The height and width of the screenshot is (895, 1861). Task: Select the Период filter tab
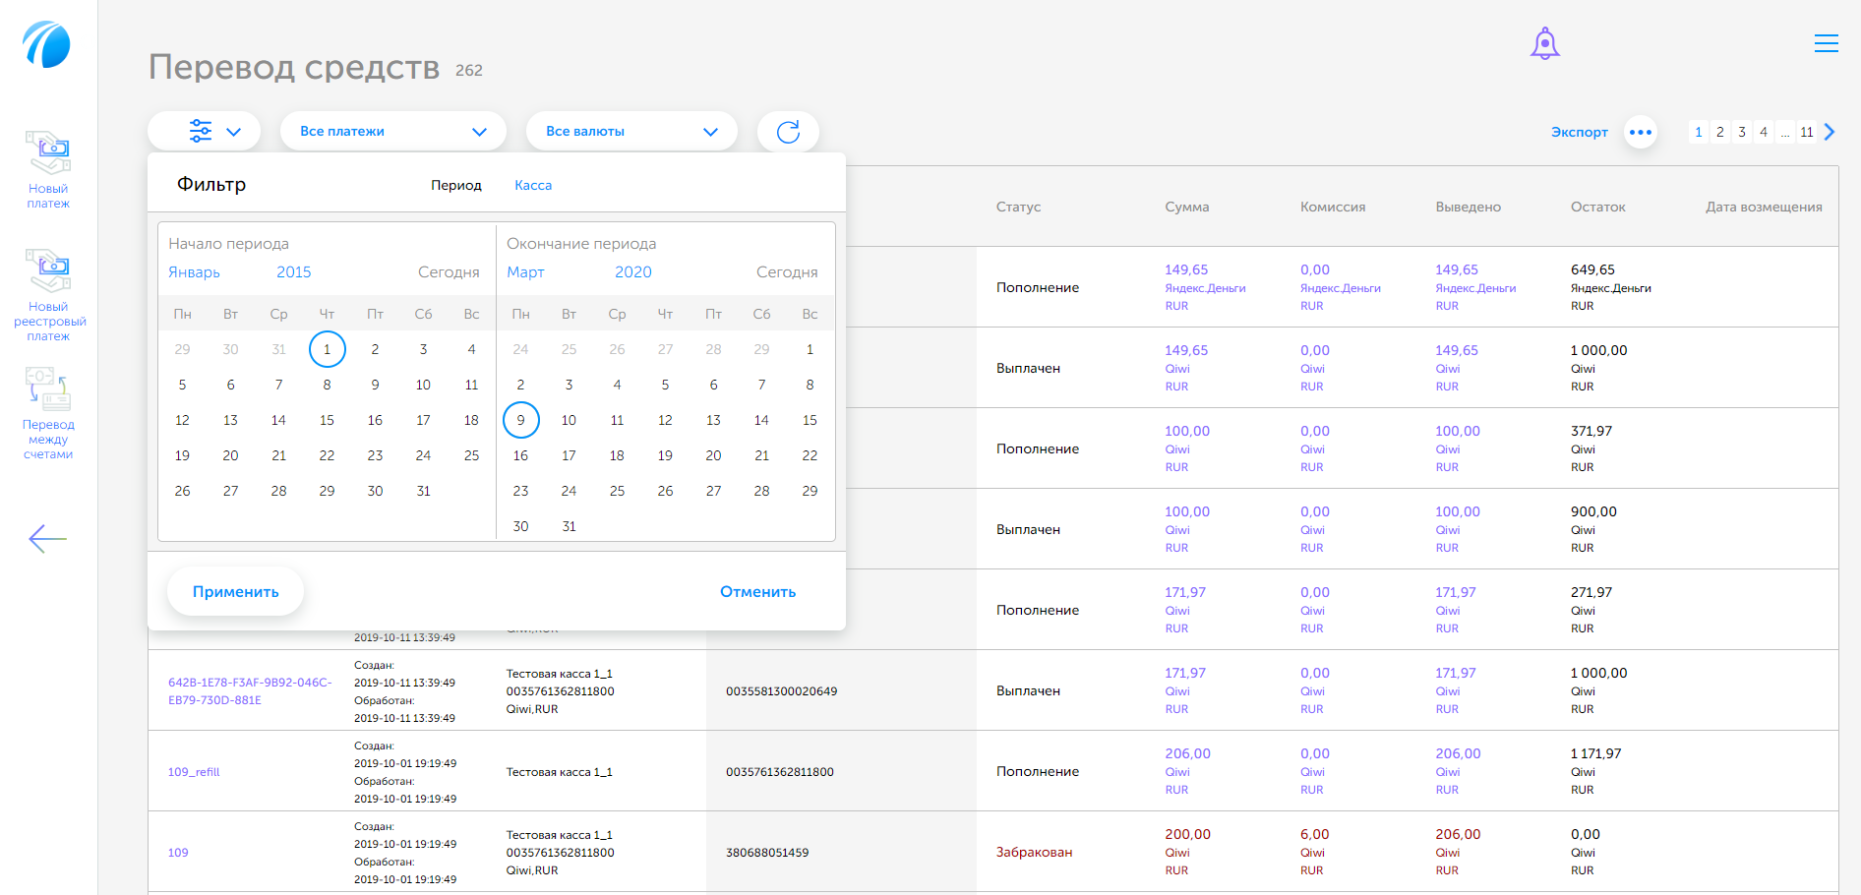point(455,185)
